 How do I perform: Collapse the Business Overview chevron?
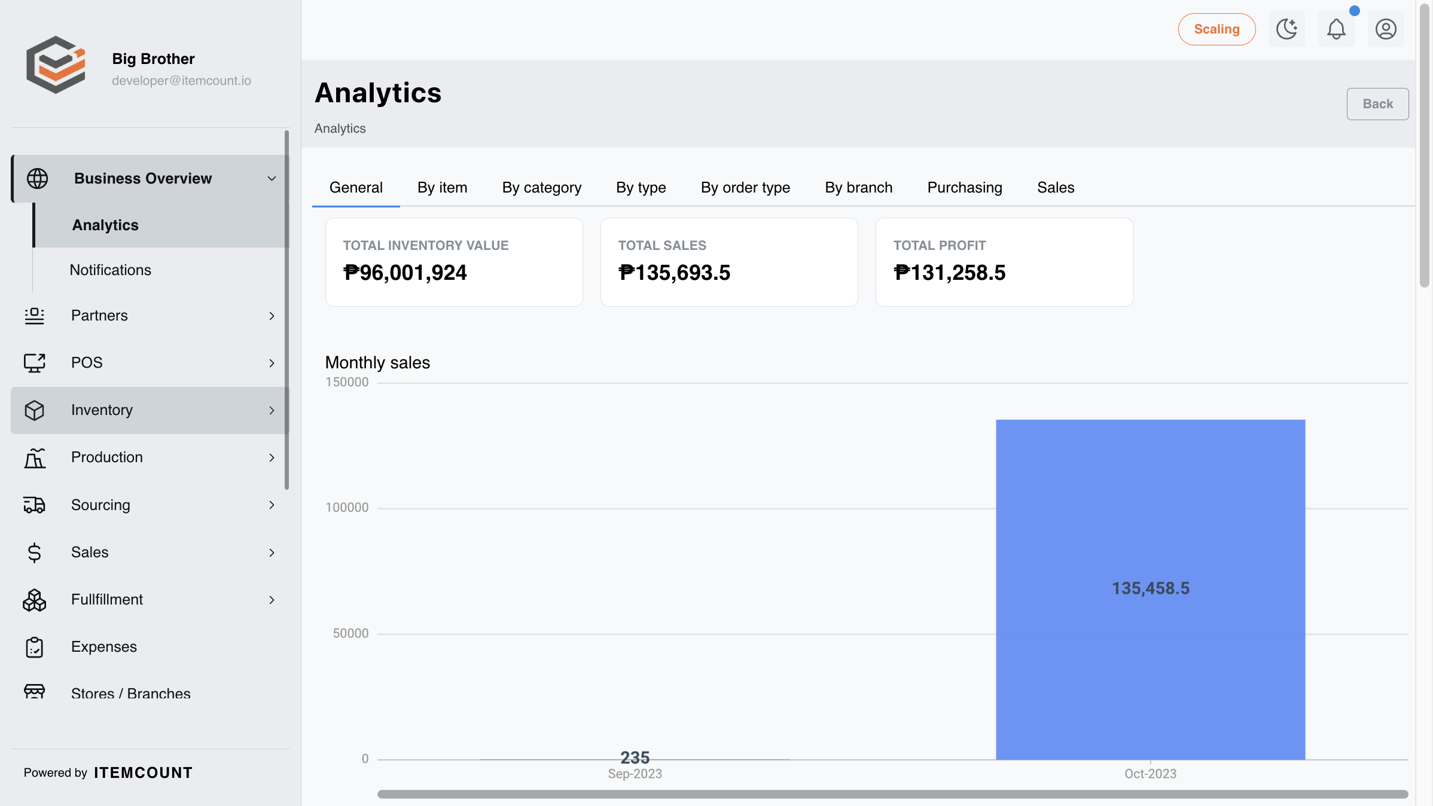[x=272, y=178]
